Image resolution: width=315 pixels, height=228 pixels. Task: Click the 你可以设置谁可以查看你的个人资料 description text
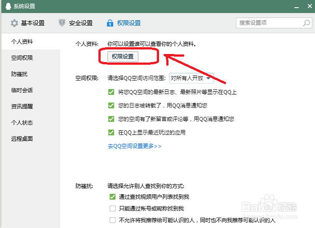152,44
